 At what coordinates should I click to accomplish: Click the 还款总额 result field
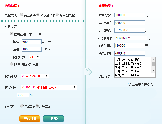point(130,30)
